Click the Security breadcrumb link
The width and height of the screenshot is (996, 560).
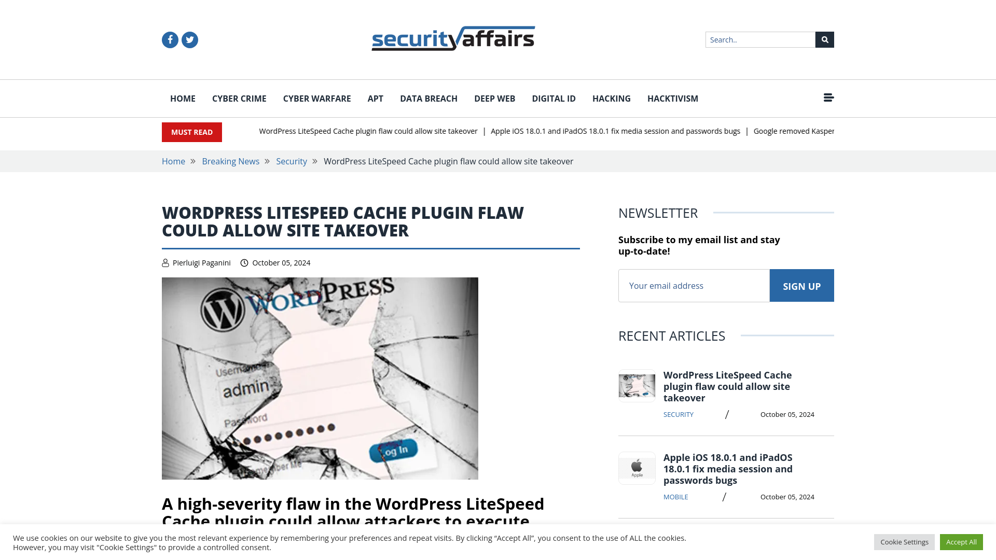290,161
